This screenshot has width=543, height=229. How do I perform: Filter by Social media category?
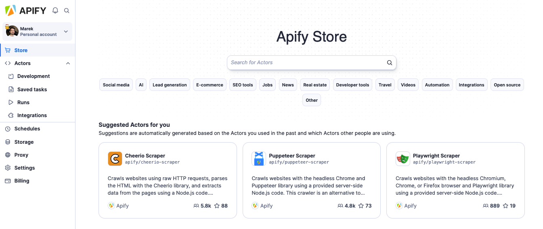pos(116,85)
